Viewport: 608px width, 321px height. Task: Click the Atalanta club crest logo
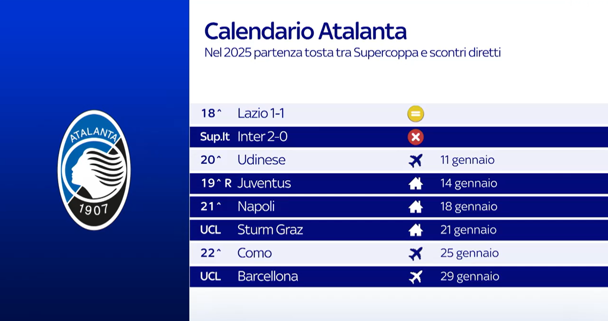coord(94,170)
